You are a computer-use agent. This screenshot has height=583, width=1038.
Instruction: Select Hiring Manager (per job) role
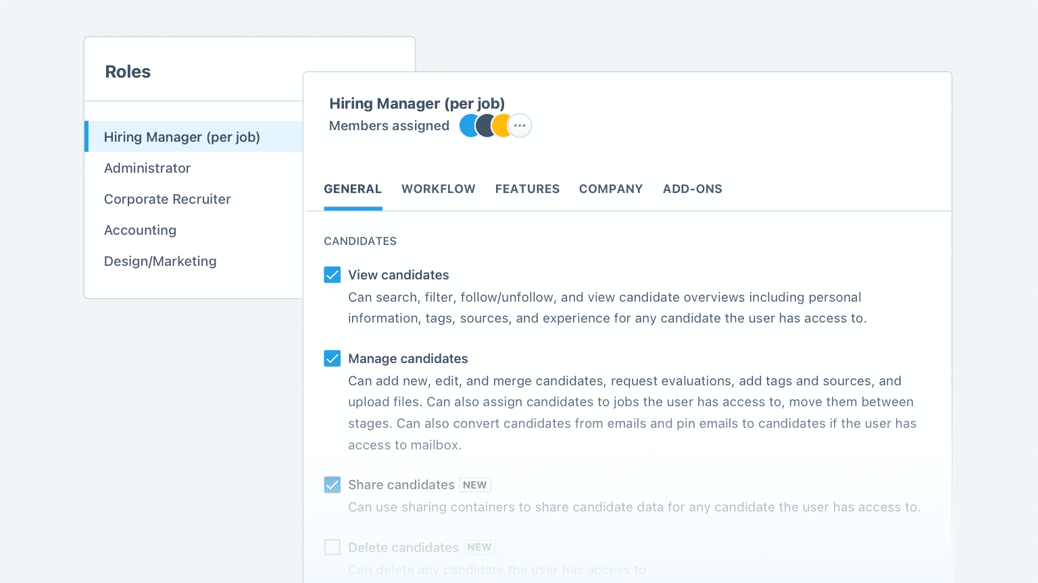coord(182,137)
